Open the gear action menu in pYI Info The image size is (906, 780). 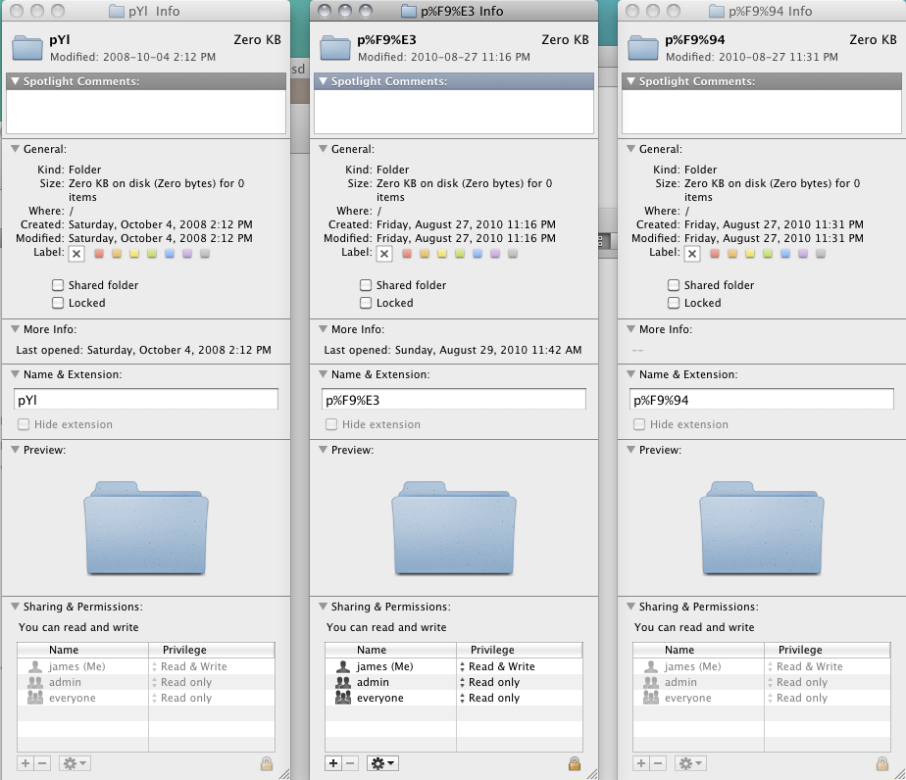coord(75,764)
